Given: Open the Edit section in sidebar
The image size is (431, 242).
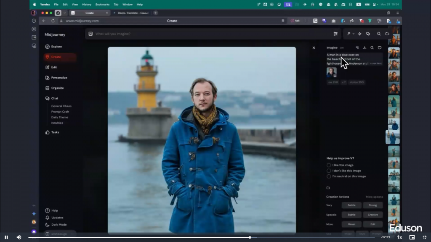Looking at the screenshot, I should pos(51,67).
